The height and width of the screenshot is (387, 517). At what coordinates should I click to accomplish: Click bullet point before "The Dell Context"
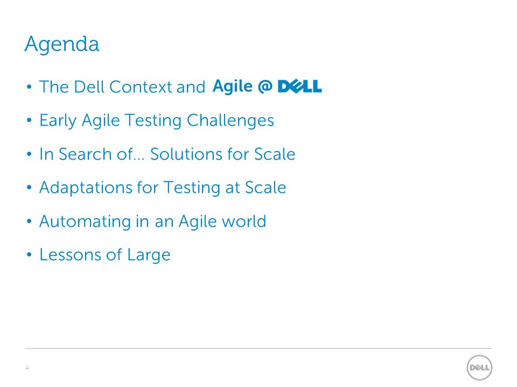point(29,87)
